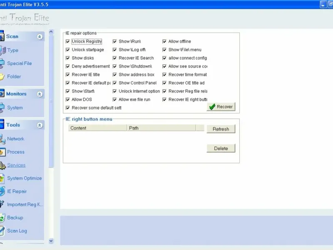Screen dimensions: 333x250
Task: Click the Folder scan icon
Action: click(x=2, y=77)
